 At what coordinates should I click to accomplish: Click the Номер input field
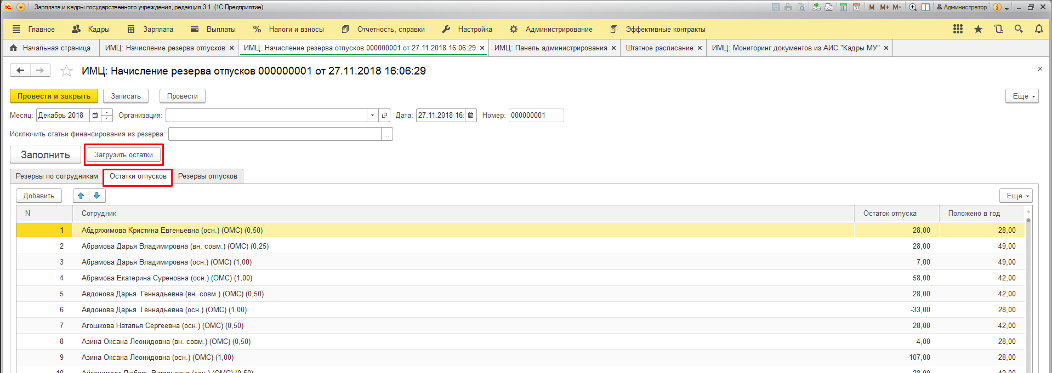click(x=536, y=116)
